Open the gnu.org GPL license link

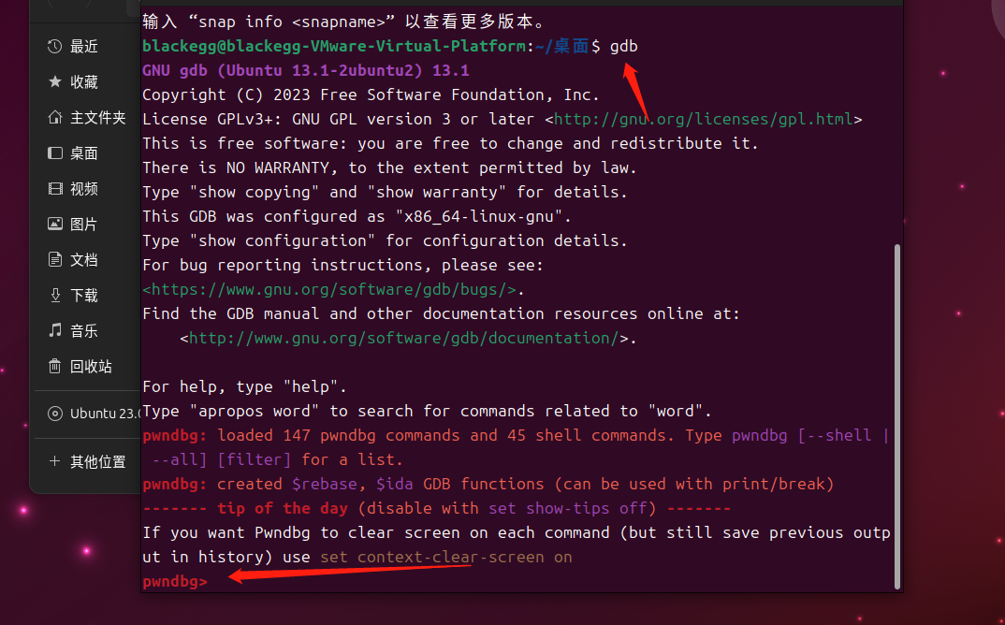pos(704,119)
